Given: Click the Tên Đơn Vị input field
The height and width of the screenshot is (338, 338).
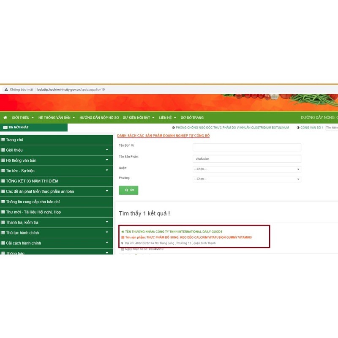Looking at the screenshot, I should 247,147.
